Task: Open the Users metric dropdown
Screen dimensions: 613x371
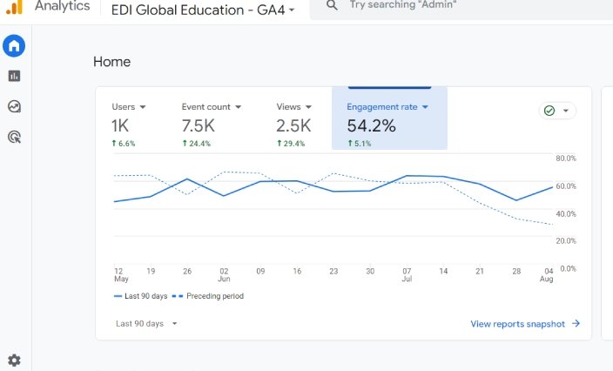Action: 129,107
